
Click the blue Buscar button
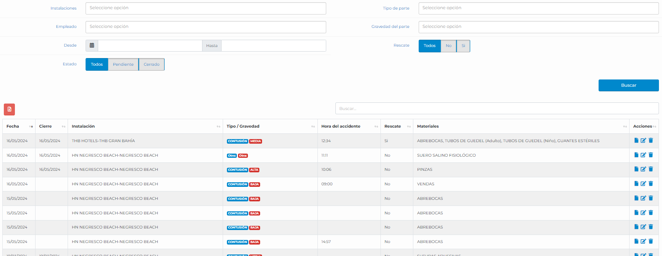click(x=628, y=86)
